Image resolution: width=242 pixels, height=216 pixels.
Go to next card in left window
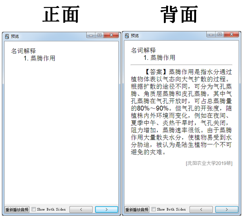tap(107, 209)
